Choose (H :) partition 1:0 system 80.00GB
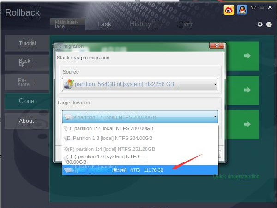 (x=140, y=159)
